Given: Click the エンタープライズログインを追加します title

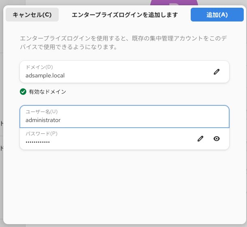Looking at the screenshot, I should 125,15.
